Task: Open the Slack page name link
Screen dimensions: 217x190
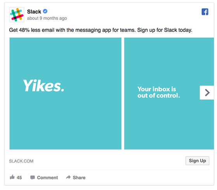Action: pos(34,12)
